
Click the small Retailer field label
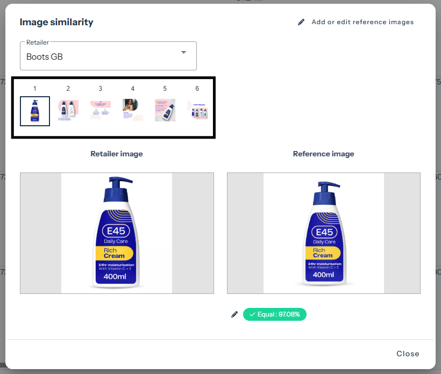[x=37, y=42]
